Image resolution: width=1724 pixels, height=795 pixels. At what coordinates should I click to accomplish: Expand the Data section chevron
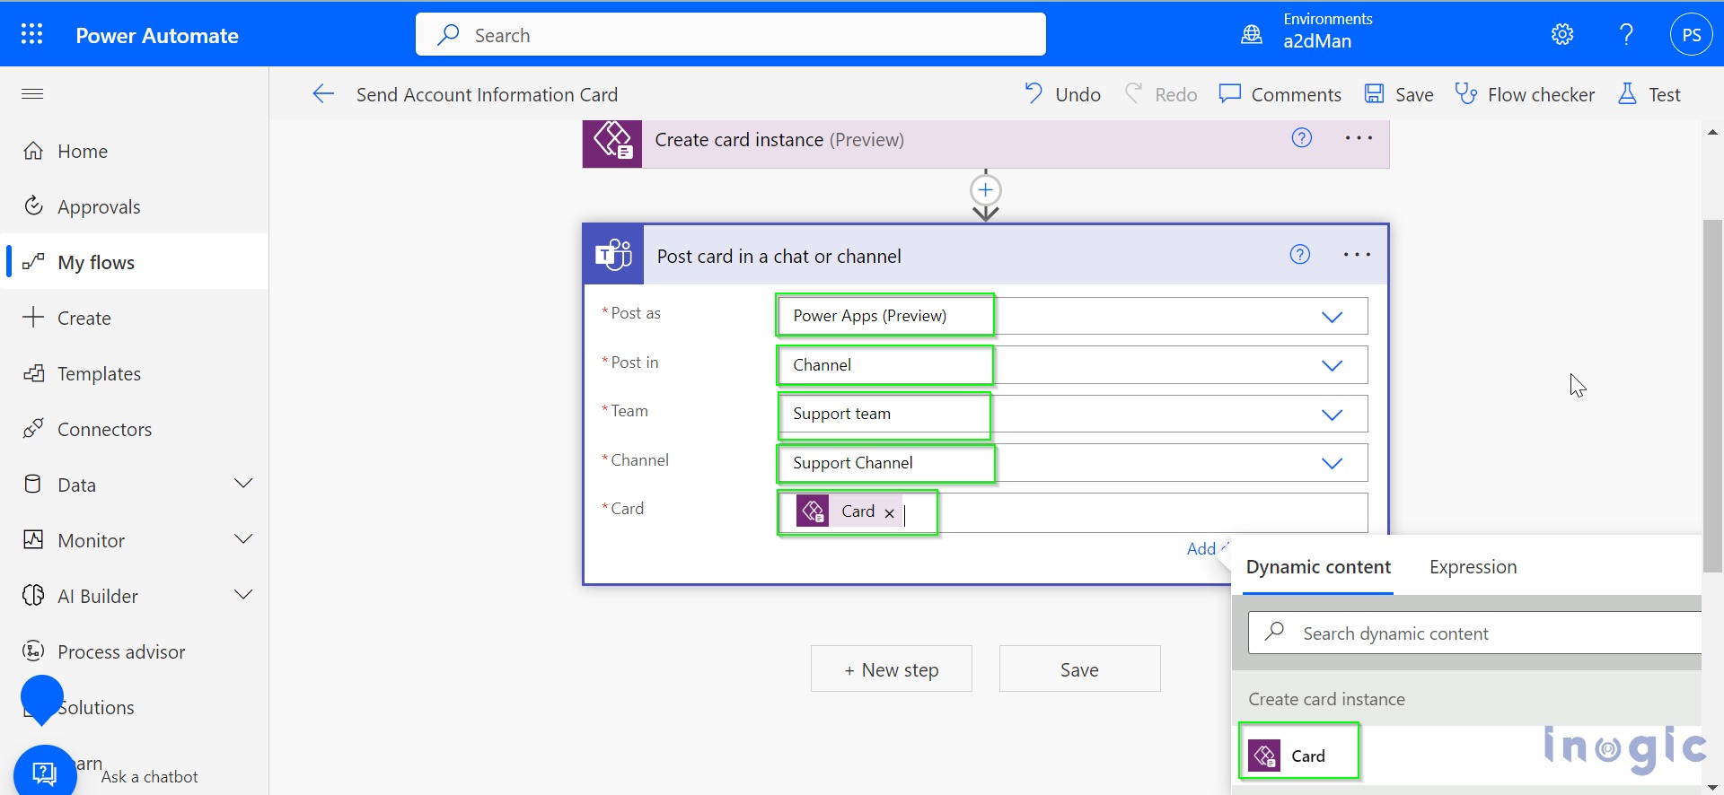[x=243, y=484]
